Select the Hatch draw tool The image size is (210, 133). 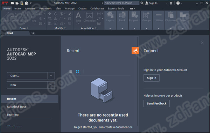[x=41, y=23]
